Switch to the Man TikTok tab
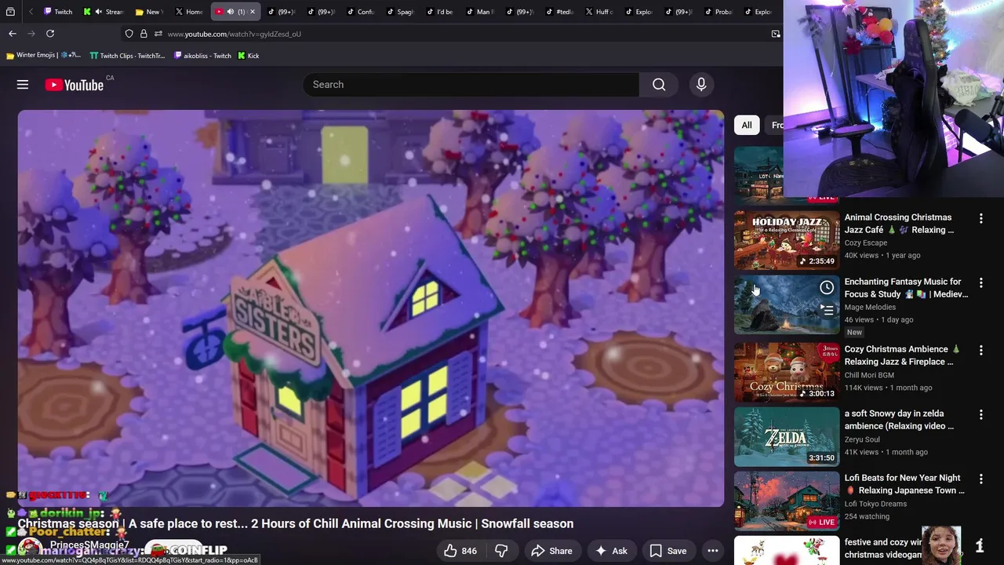This screenshot has width=1004, height=565. 480,12
